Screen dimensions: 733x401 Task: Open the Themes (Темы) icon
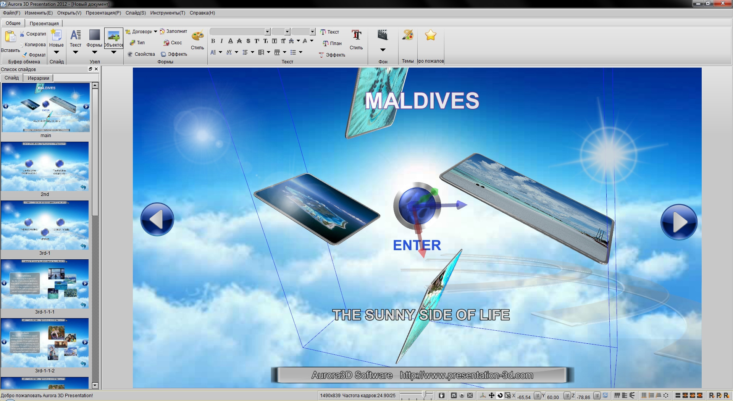(408, 36)
